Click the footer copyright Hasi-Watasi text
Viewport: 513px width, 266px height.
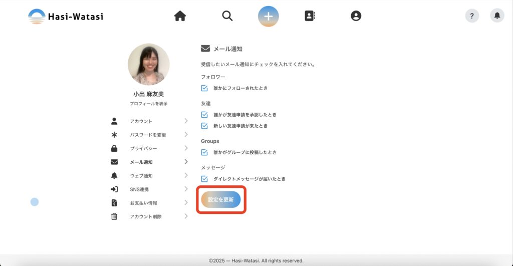tap(256, 261)
